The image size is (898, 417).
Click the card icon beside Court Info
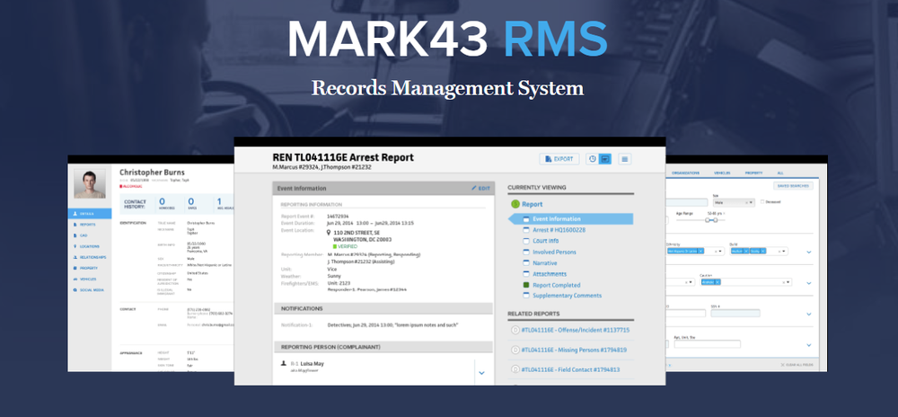tap(525, 241)
